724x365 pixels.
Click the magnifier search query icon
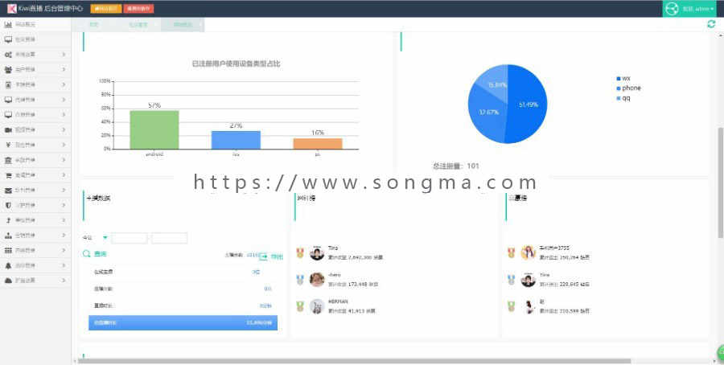[86, 254]
